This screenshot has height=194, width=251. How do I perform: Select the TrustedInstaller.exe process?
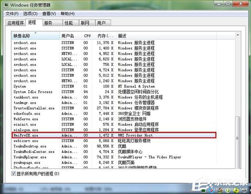click(x=114, y=108)
